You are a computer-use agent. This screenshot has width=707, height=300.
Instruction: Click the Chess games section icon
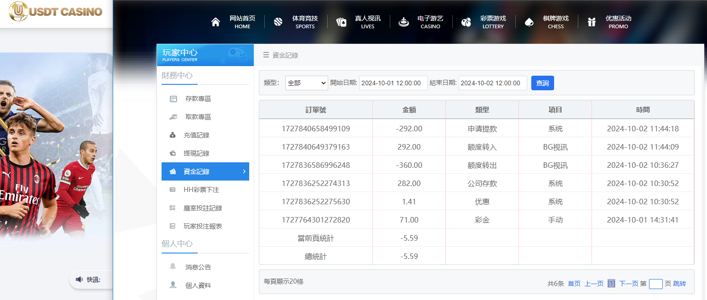coord(529,21)
